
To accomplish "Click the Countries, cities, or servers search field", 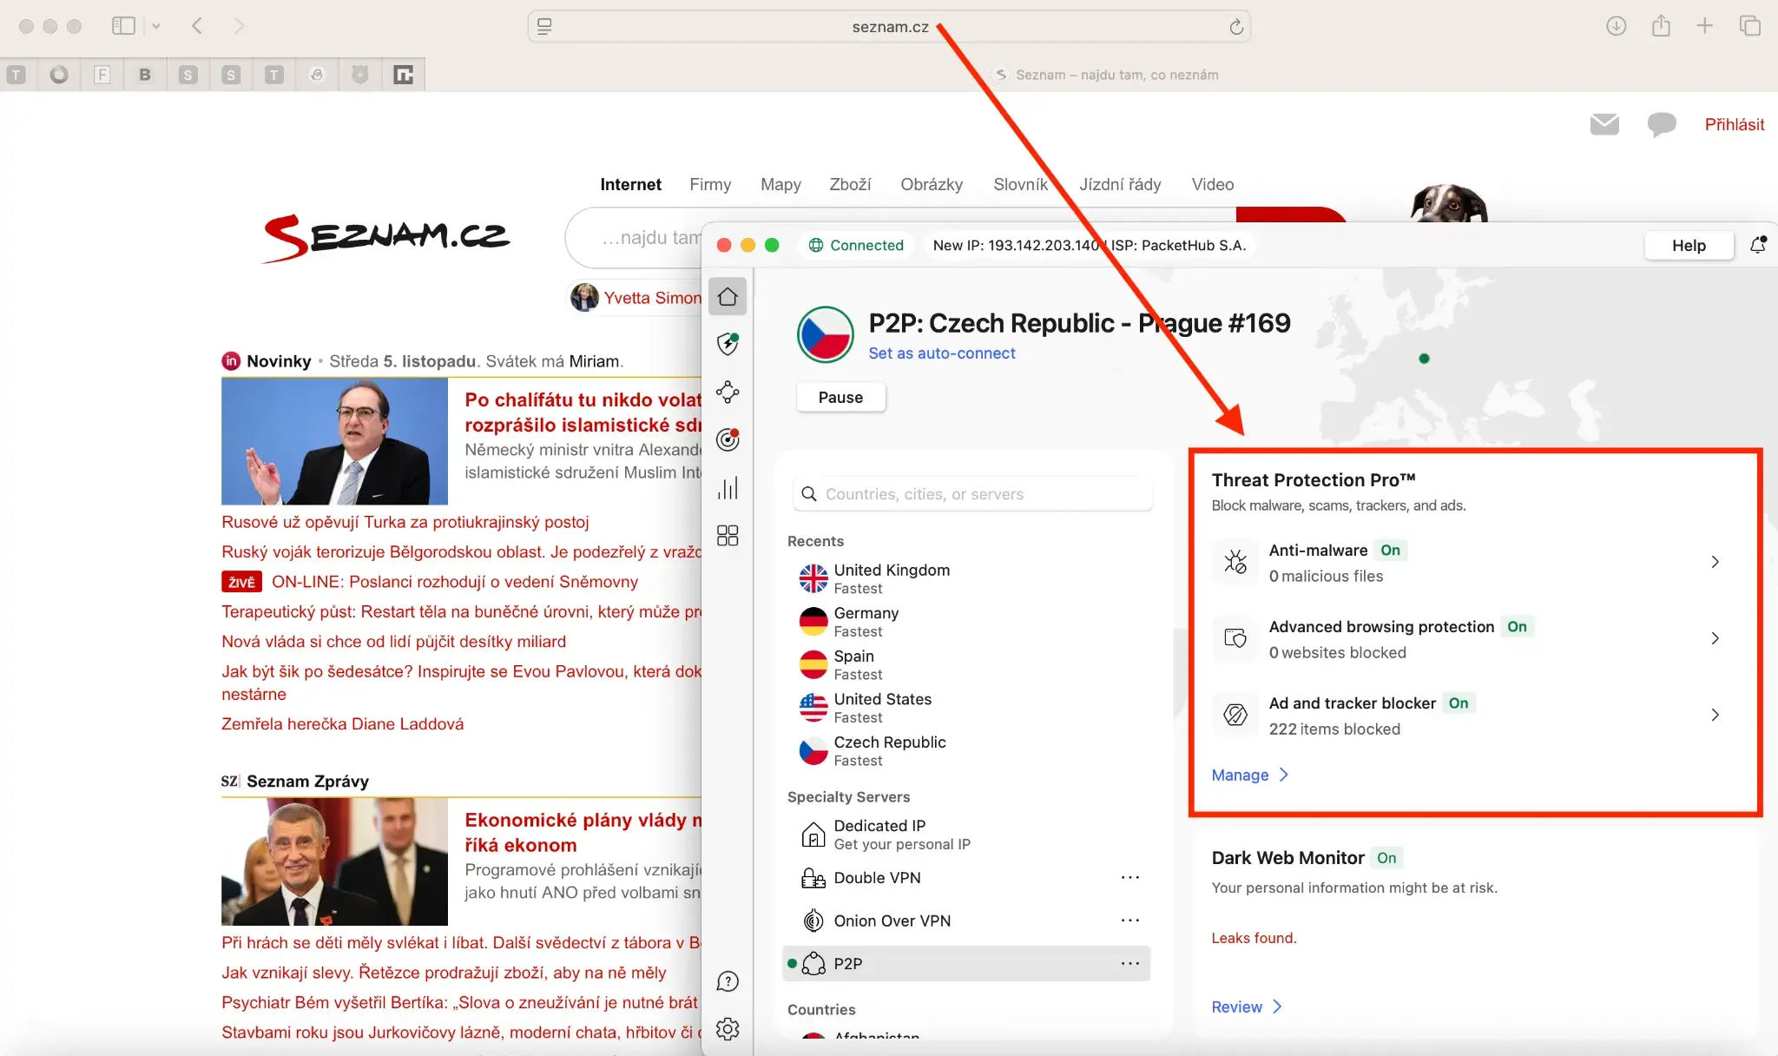I will pyautogui.click(x=971, y=493).
